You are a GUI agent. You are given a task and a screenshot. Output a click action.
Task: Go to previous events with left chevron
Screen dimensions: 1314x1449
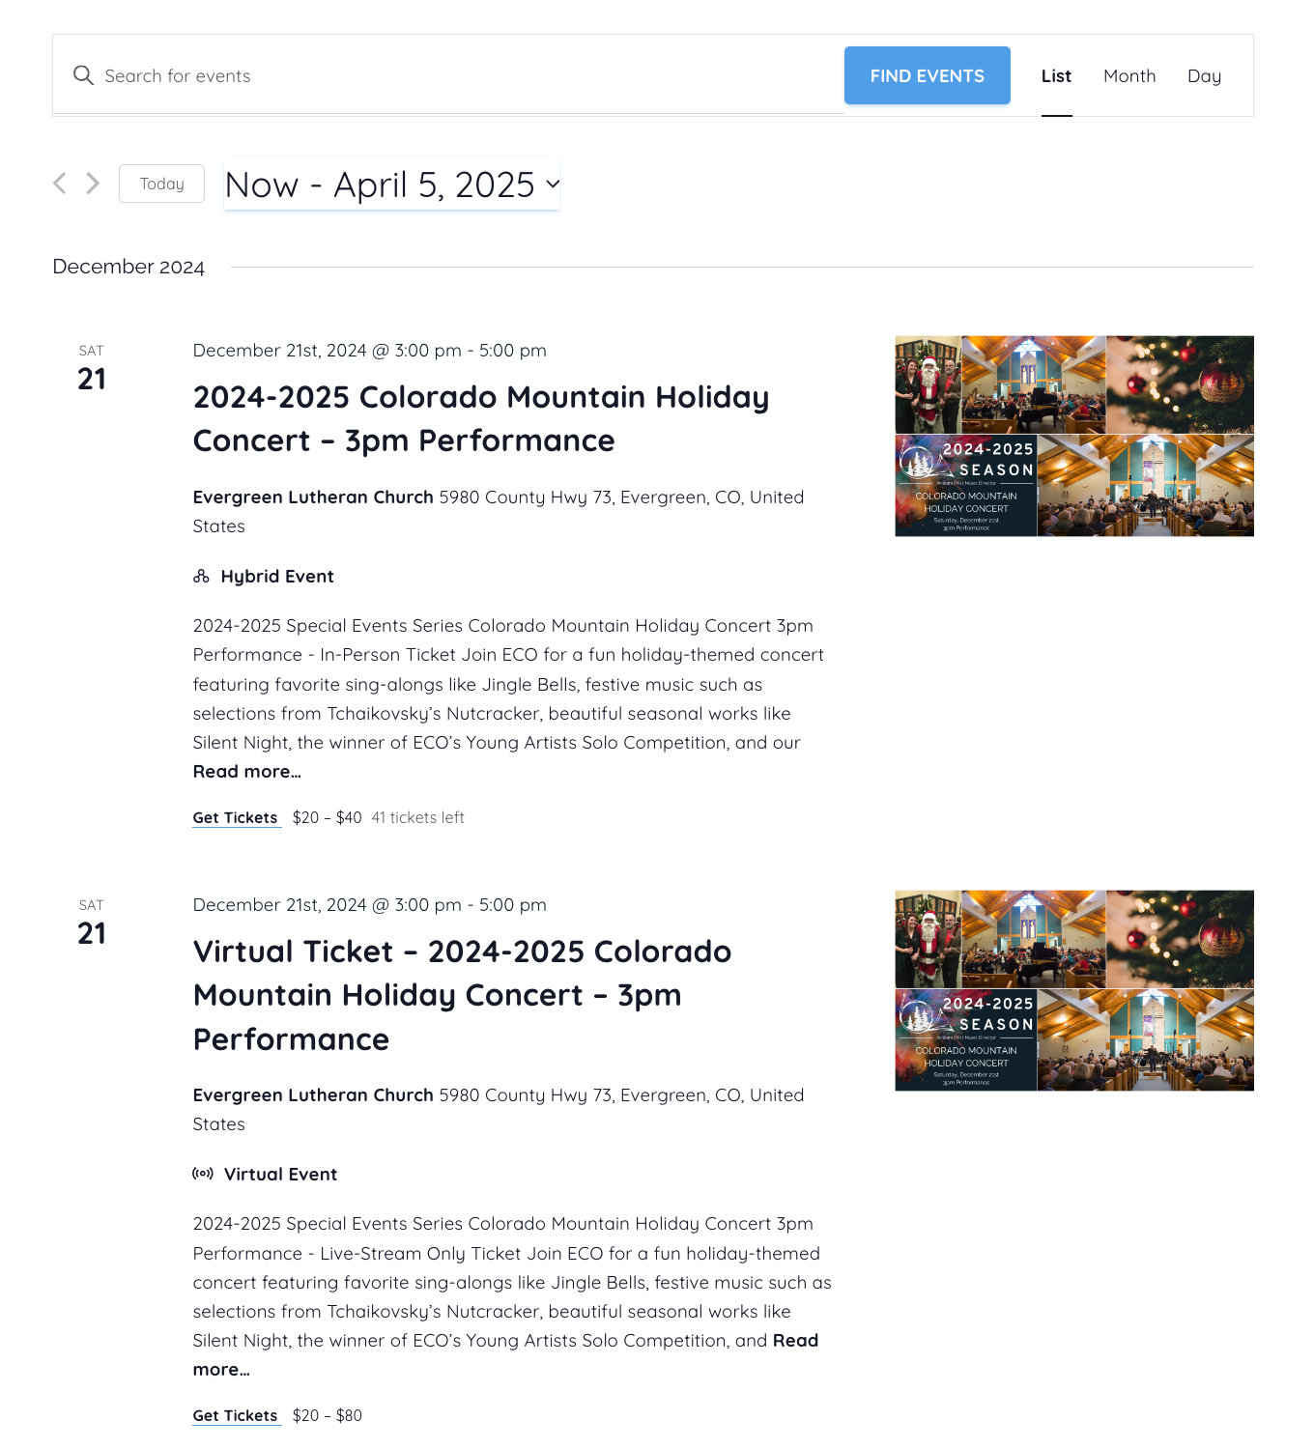point(60,184)
